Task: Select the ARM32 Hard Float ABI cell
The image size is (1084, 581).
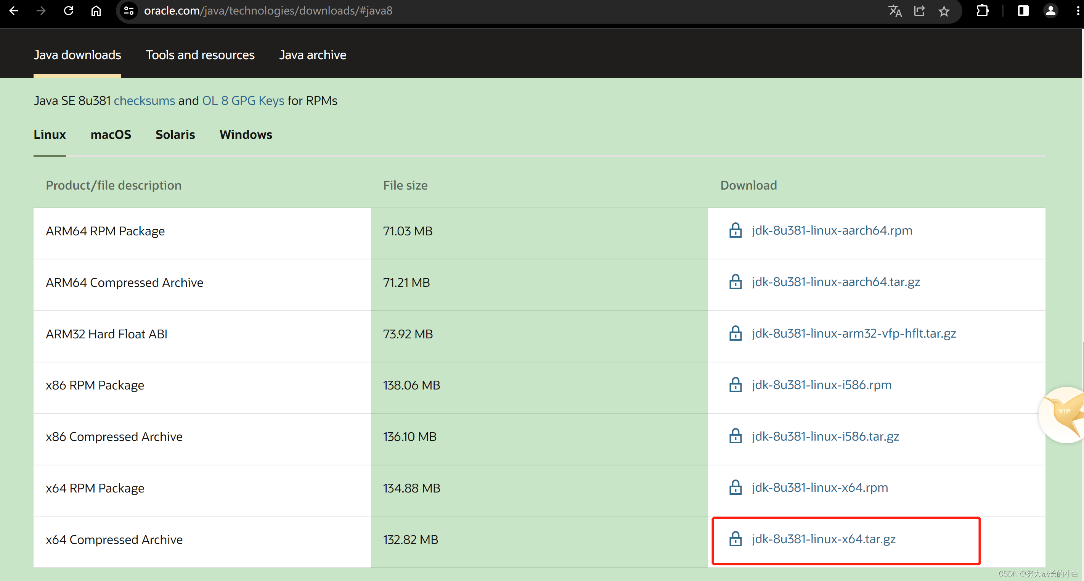Action: pyautogui.click(x=202, y=336)
